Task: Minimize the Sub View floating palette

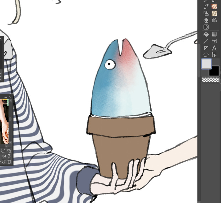Action: pyautogui.click(x=6, y=97)
